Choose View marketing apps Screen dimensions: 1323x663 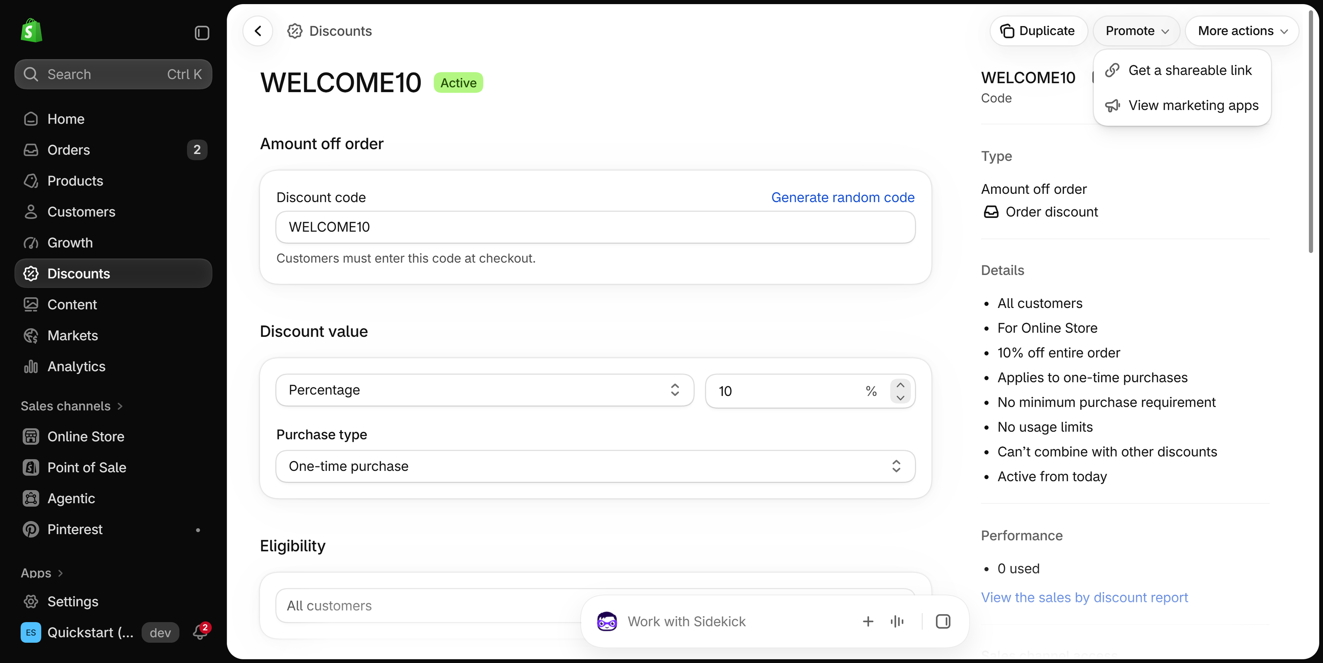coord(1182,105)
